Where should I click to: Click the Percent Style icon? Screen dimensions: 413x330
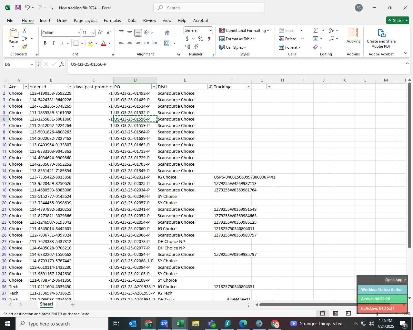[201, 39]
